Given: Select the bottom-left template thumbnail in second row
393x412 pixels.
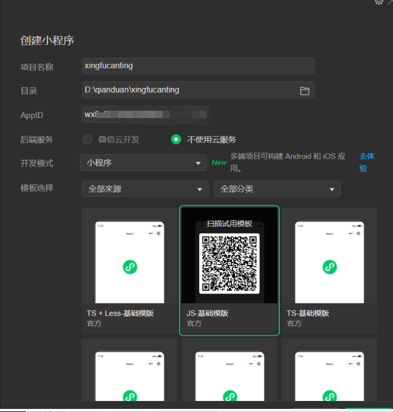Looking at the screenshot, I should 129,370.
